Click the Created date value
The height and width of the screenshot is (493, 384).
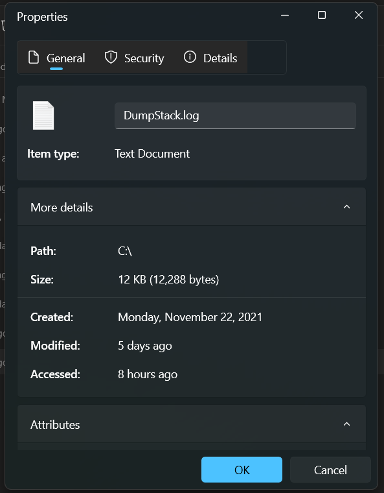click(x=190, y=317)
